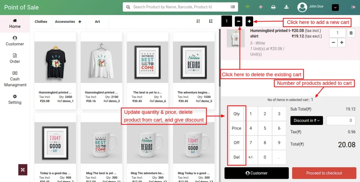Delete the Hummingbird shirt using trash icon
Image resolution: width=360 pixels, height=182 pixels.
[x=351, y=33]
